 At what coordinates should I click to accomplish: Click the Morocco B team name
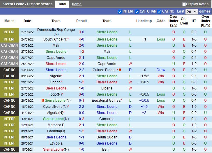(56, 125)
